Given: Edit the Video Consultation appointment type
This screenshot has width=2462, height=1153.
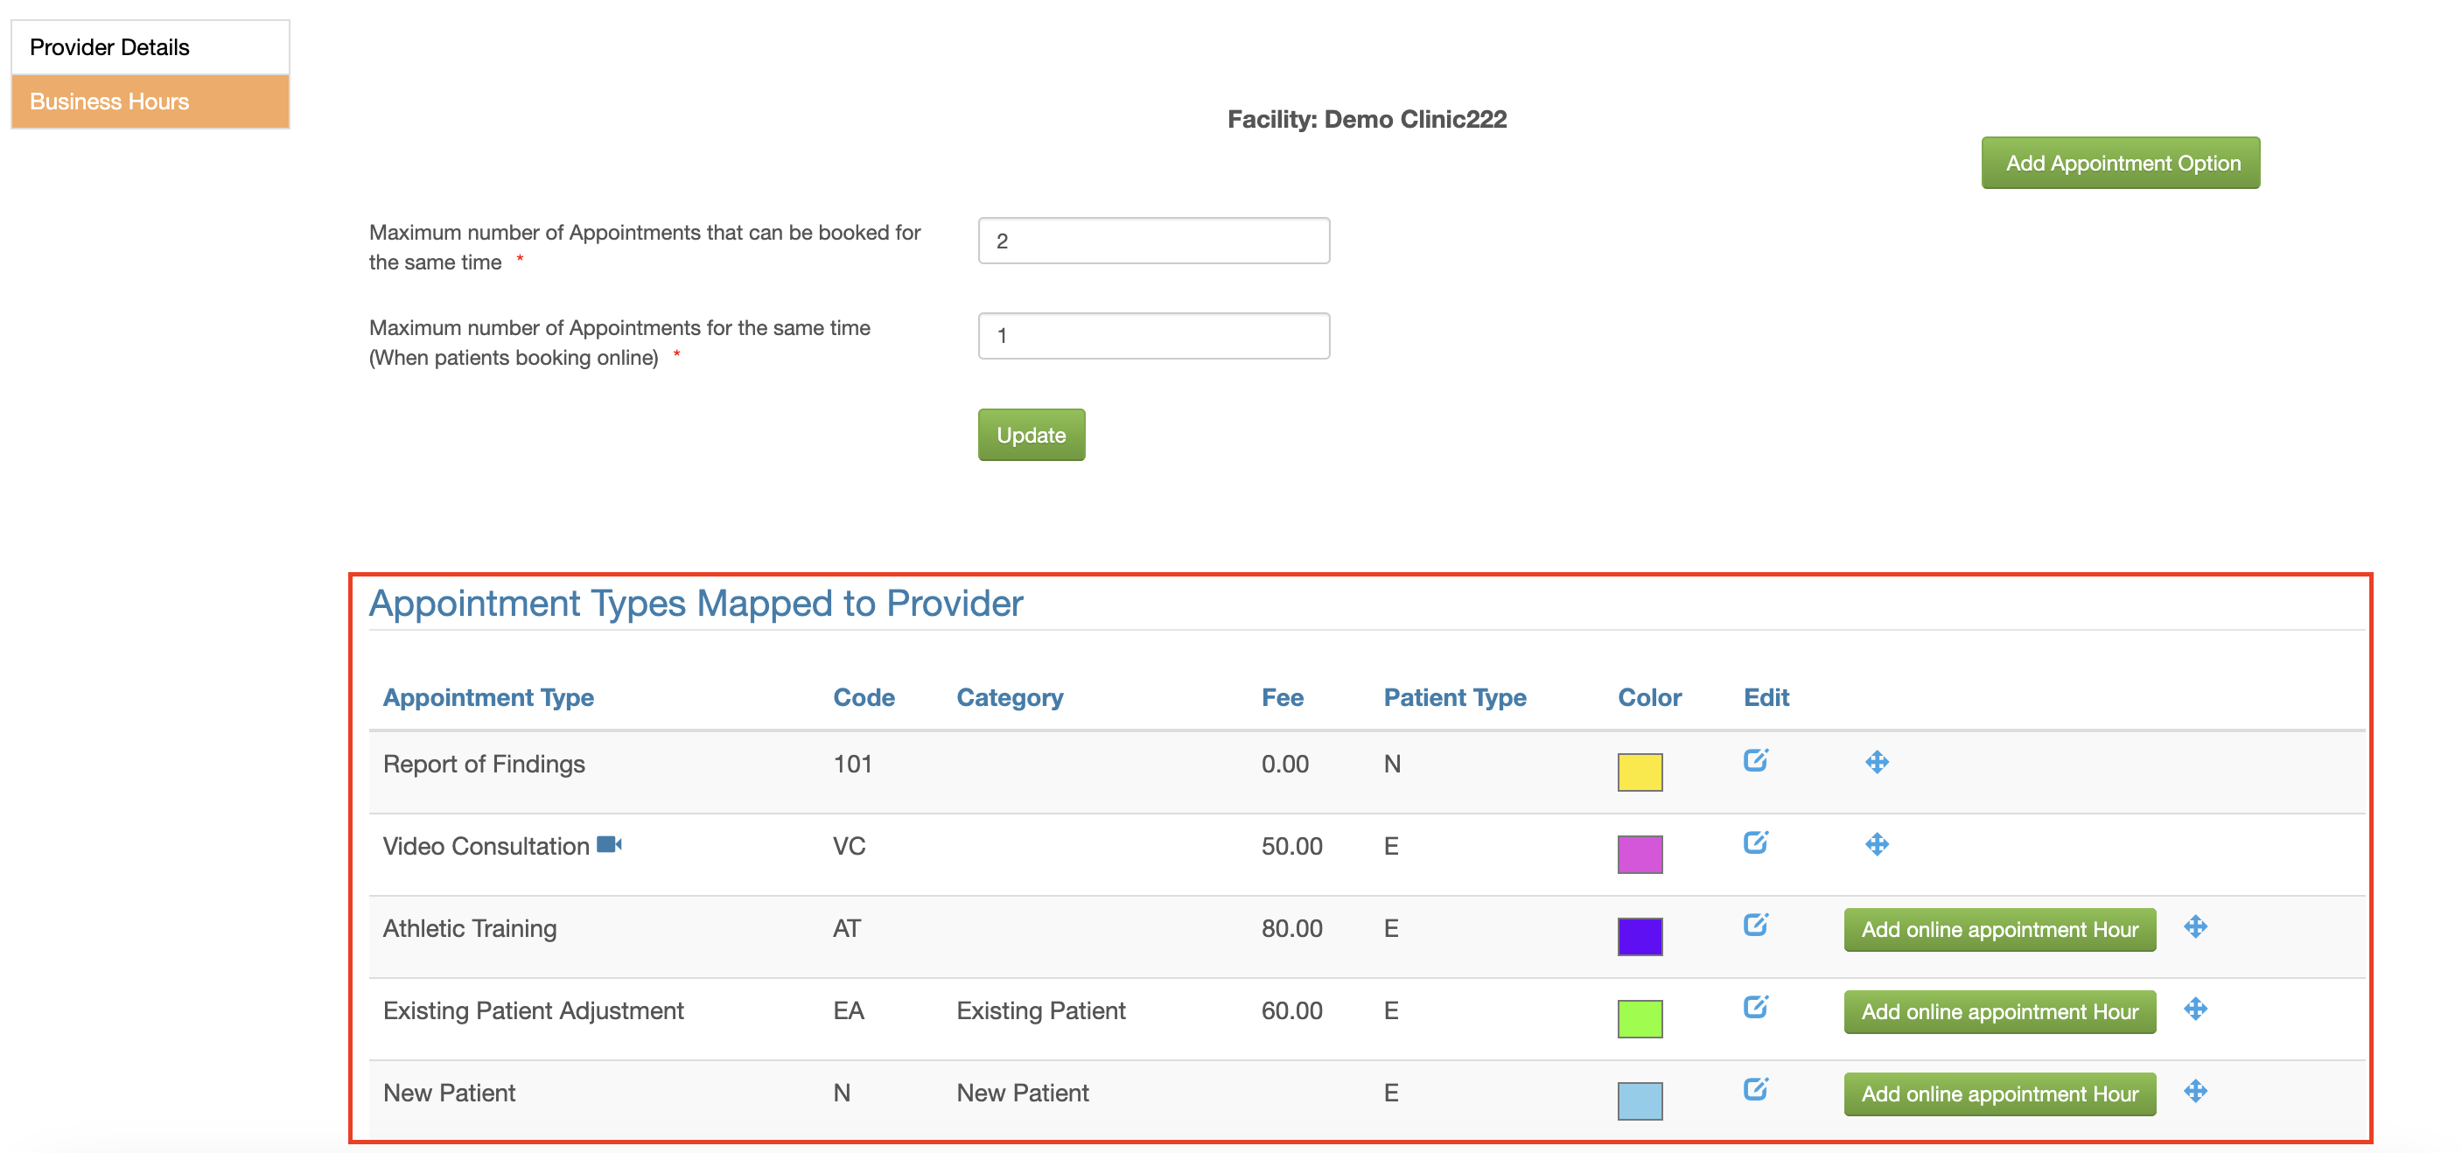Looking at the screenshot, I should [x=1755, y=842].
